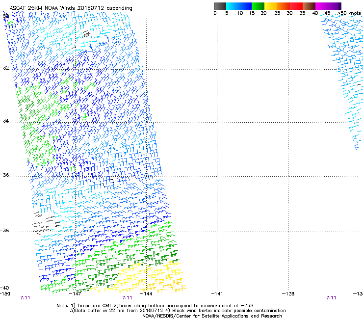
Task: Click the -144 longitude axis label
Action: pyautogui.click(x=146, y=294)
